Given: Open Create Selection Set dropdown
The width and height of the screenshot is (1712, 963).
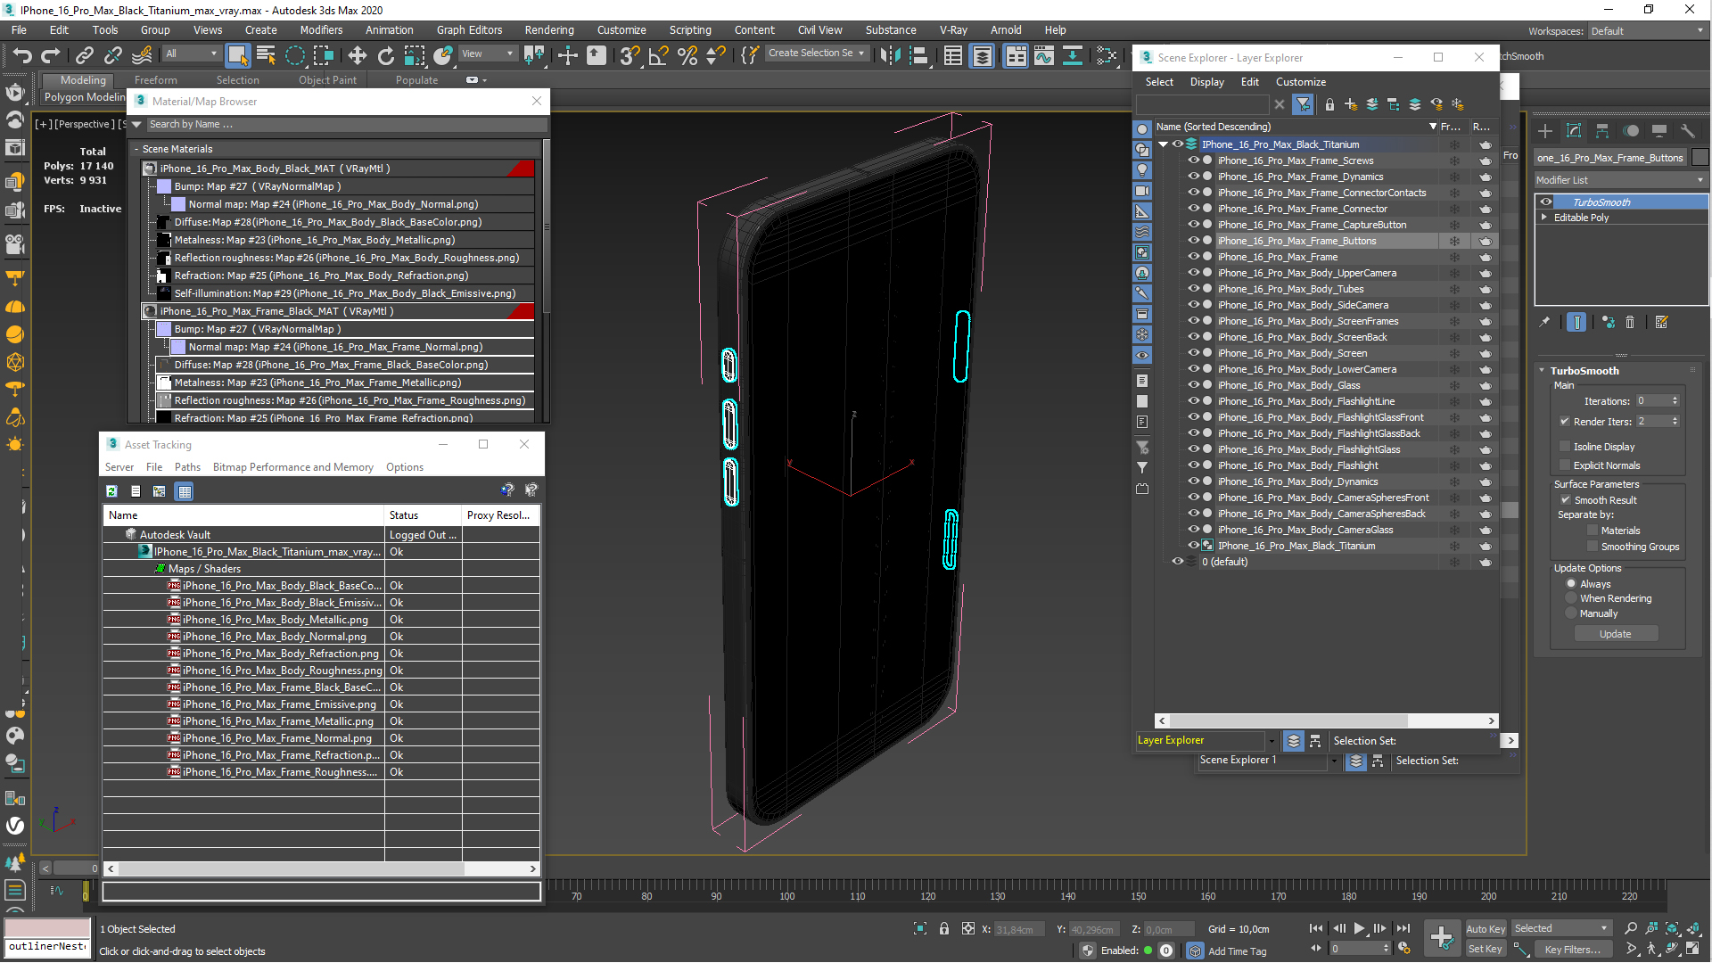Looking at the screenshot, I should click(816, 53).
